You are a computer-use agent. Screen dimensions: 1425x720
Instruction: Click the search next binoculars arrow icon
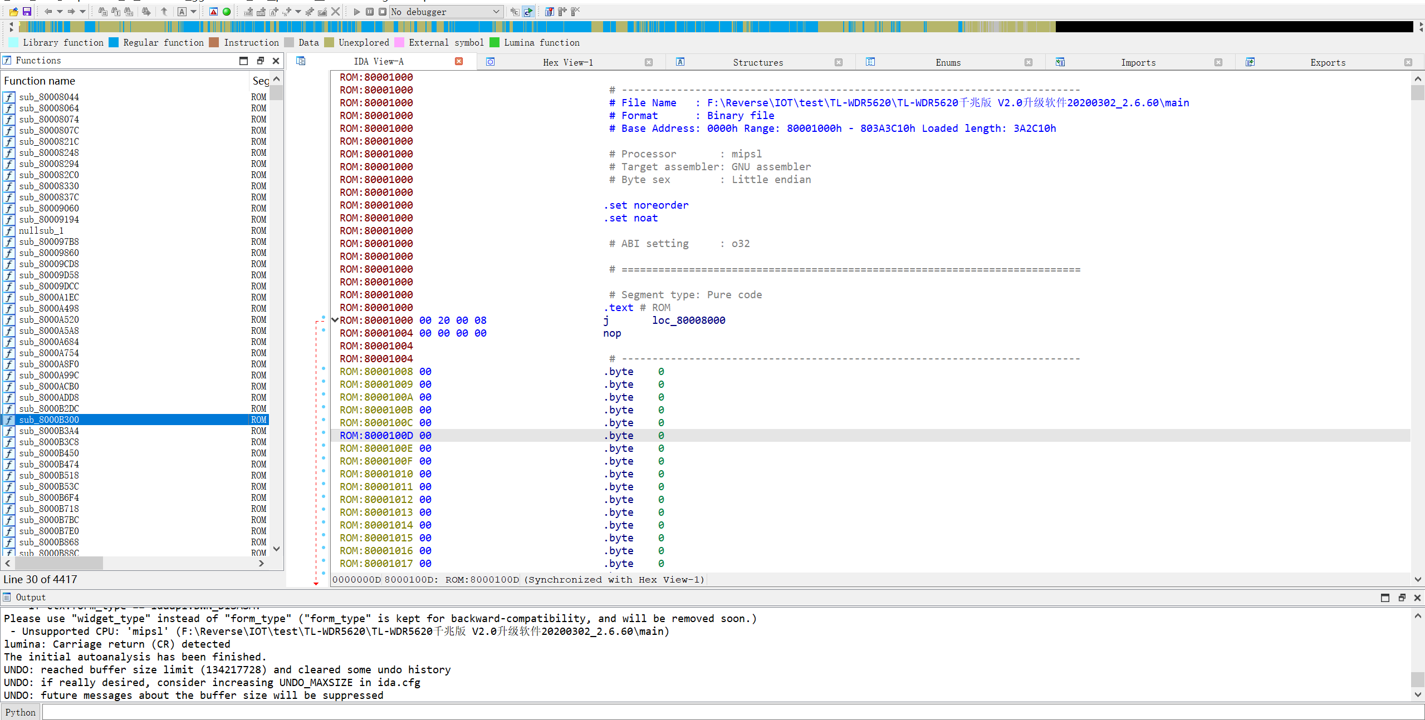click(x=146, y=11)
